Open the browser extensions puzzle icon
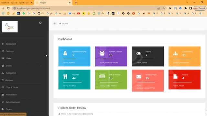This screenshot has width=207, height=116. point(185,8)
